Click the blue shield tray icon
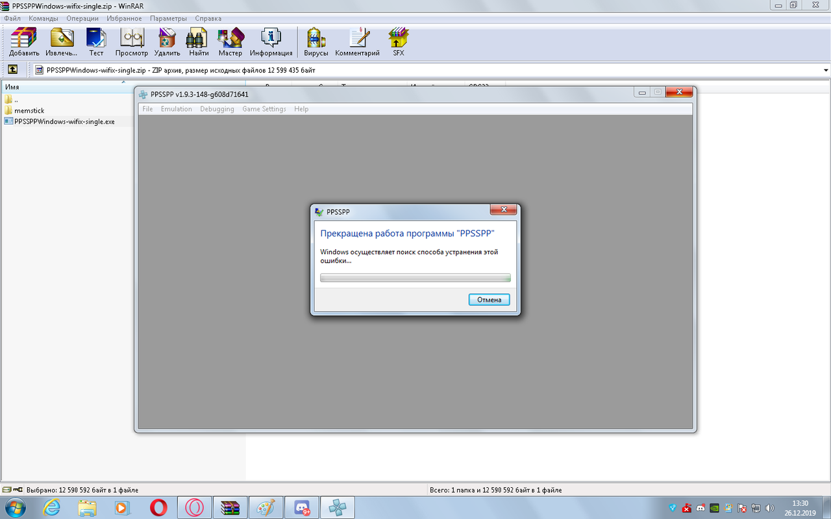This screenshot has height=519, width=831. point(673,508)
